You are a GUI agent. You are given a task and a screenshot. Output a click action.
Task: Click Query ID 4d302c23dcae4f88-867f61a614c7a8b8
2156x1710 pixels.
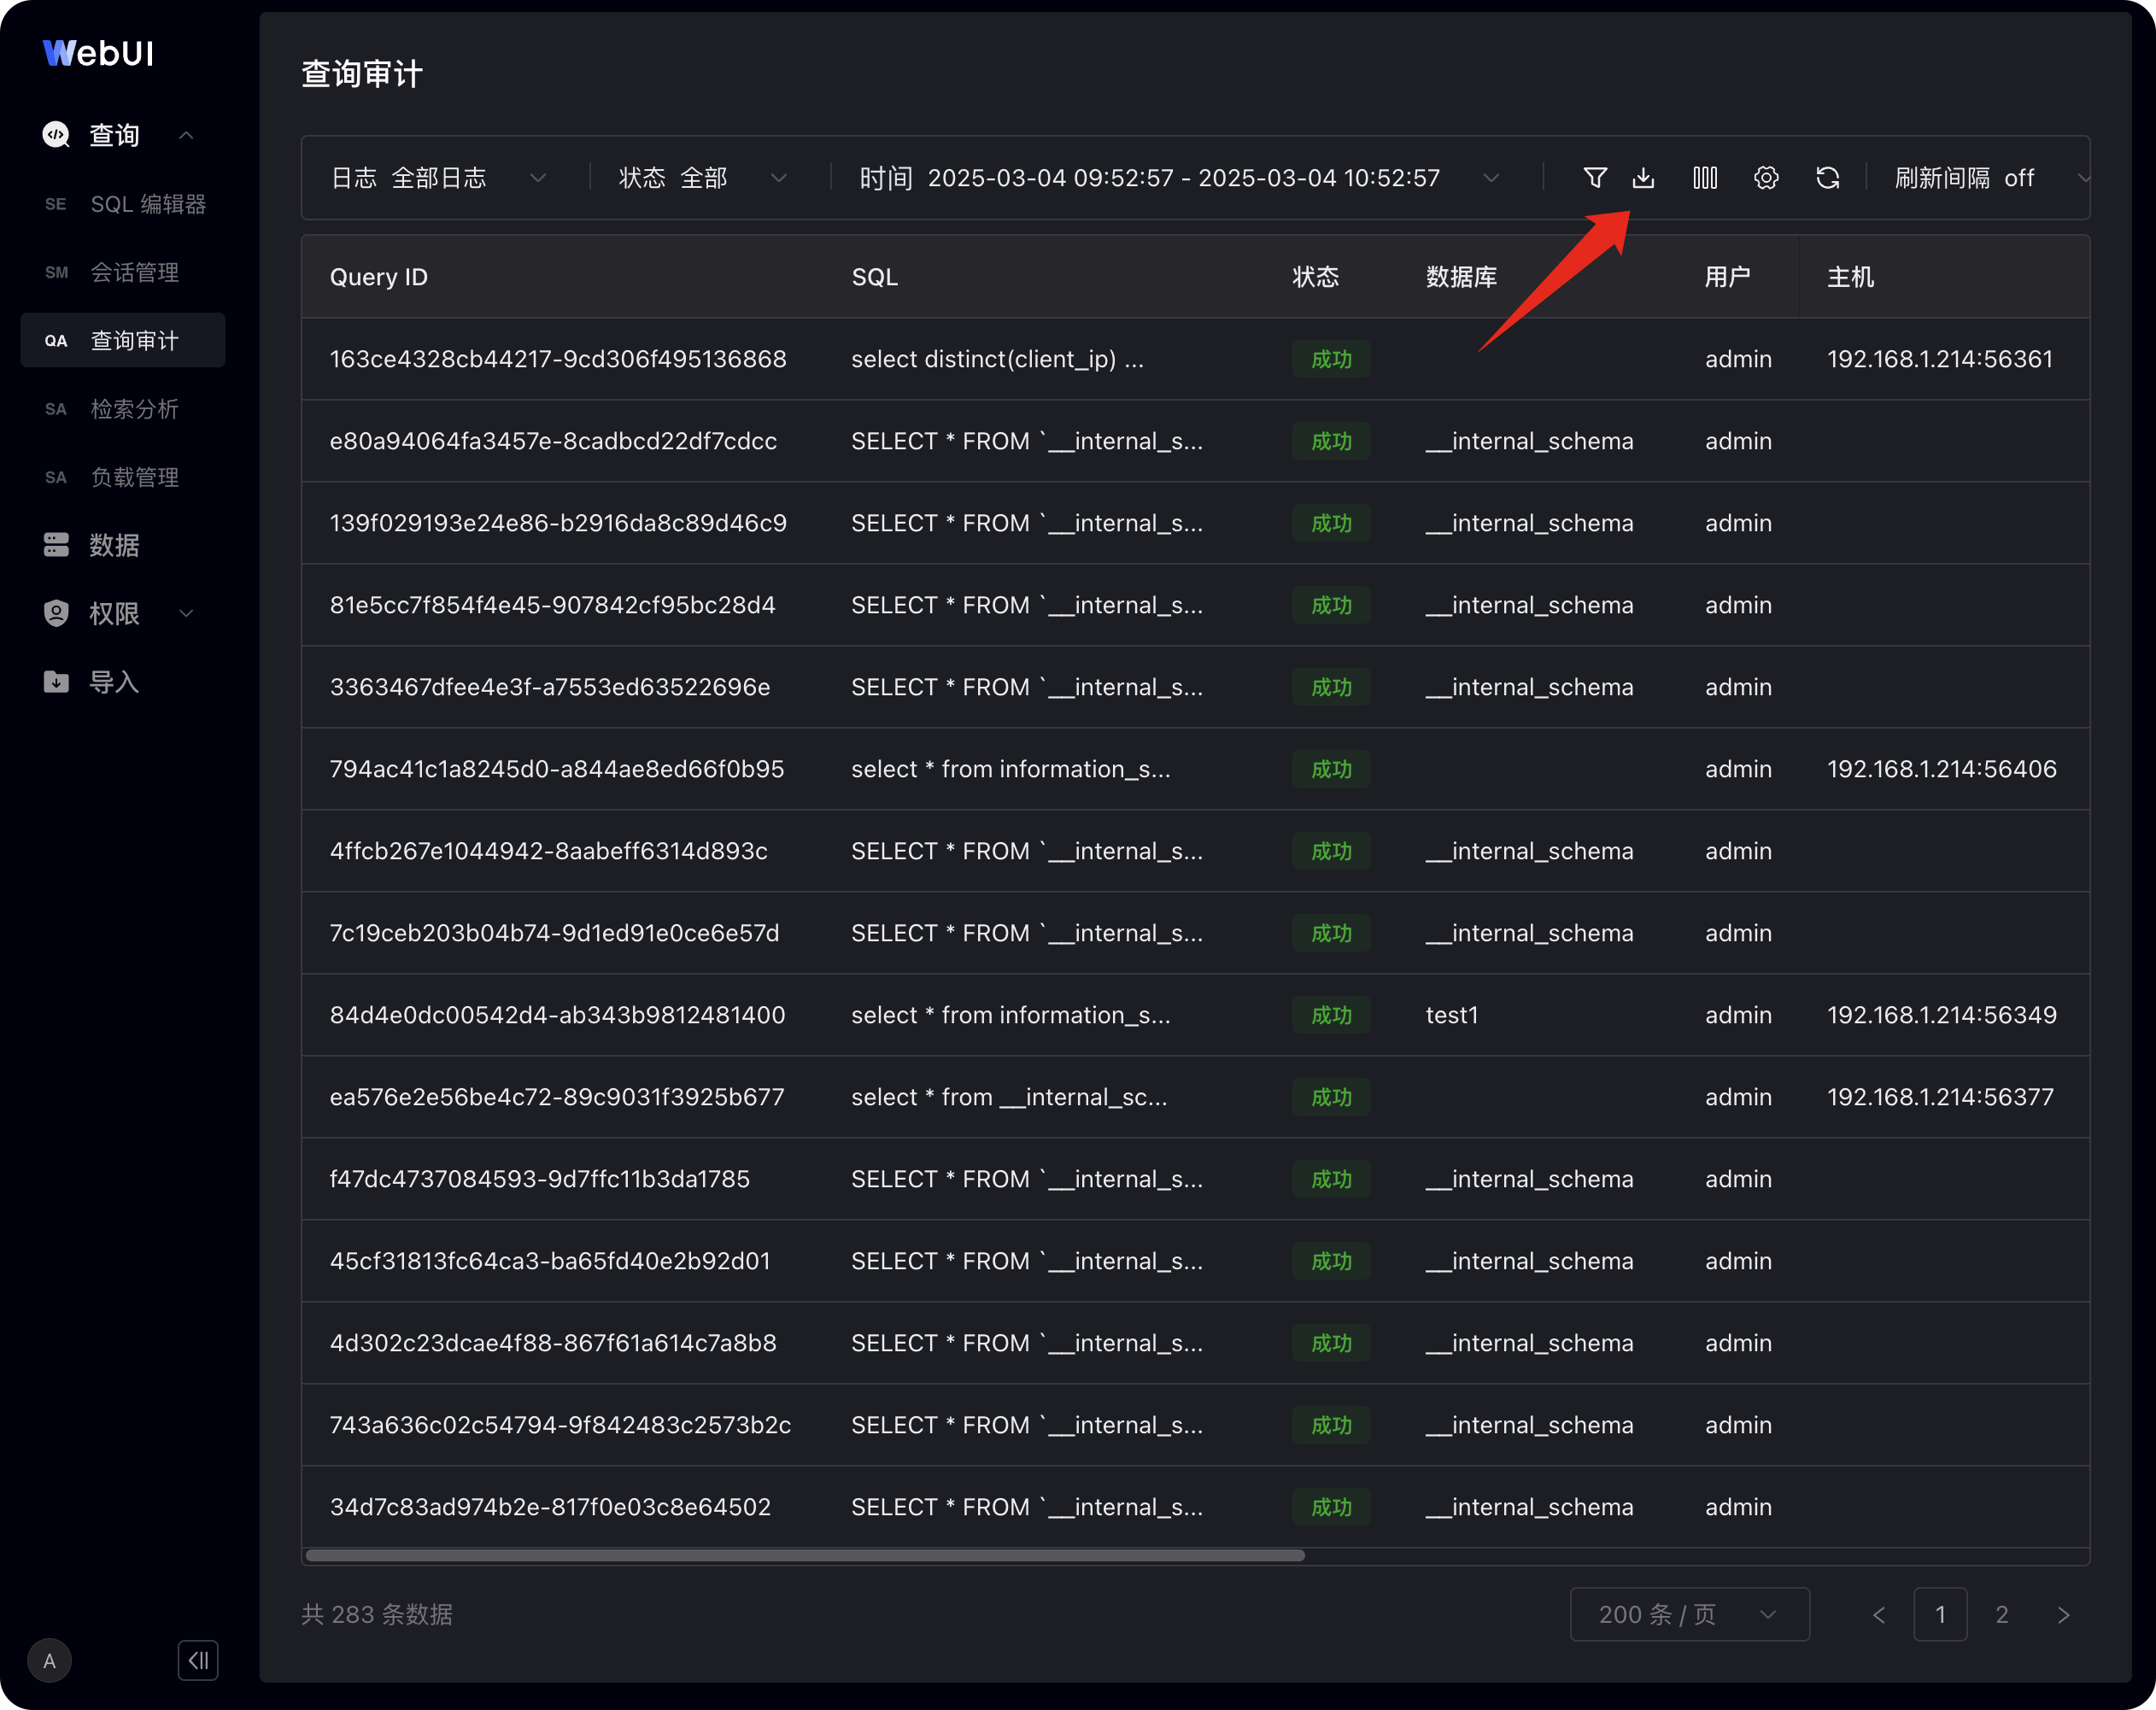pos(553,1343)
